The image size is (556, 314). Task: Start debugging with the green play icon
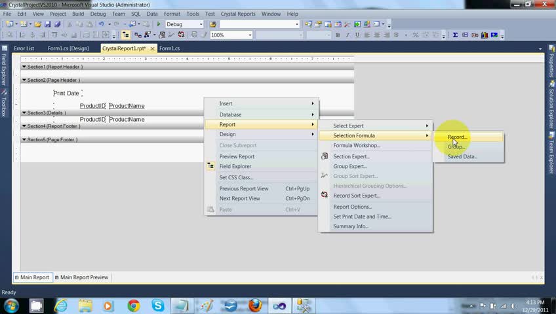point(159,24)
